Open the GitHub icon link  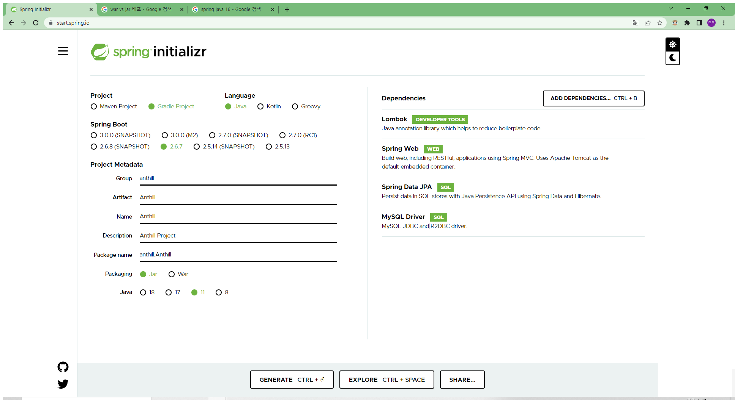63,367
